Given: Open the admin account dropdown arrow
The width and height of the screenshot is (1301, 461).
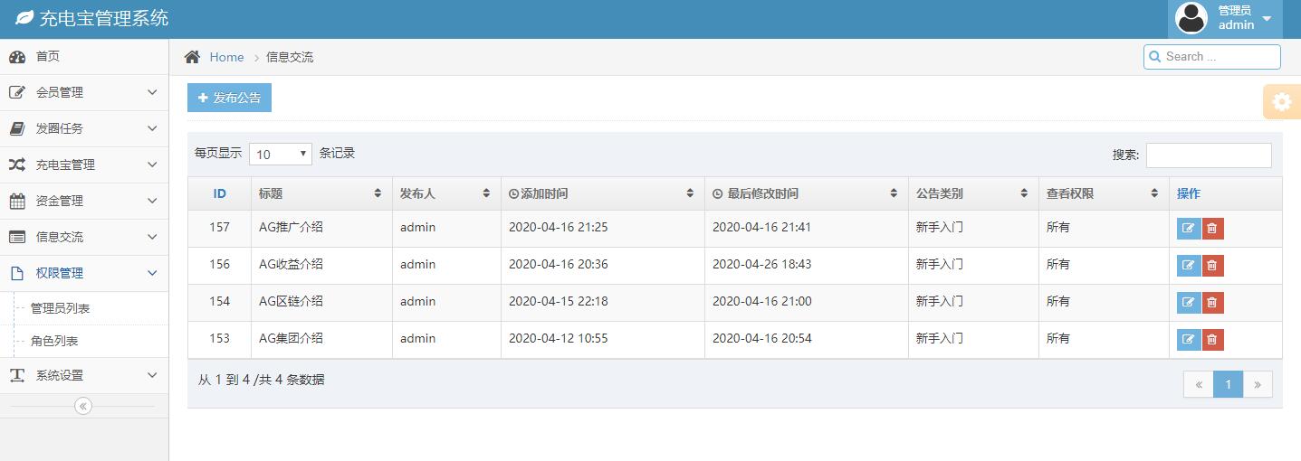Looking at the screenshot, I should [1267, 19].
